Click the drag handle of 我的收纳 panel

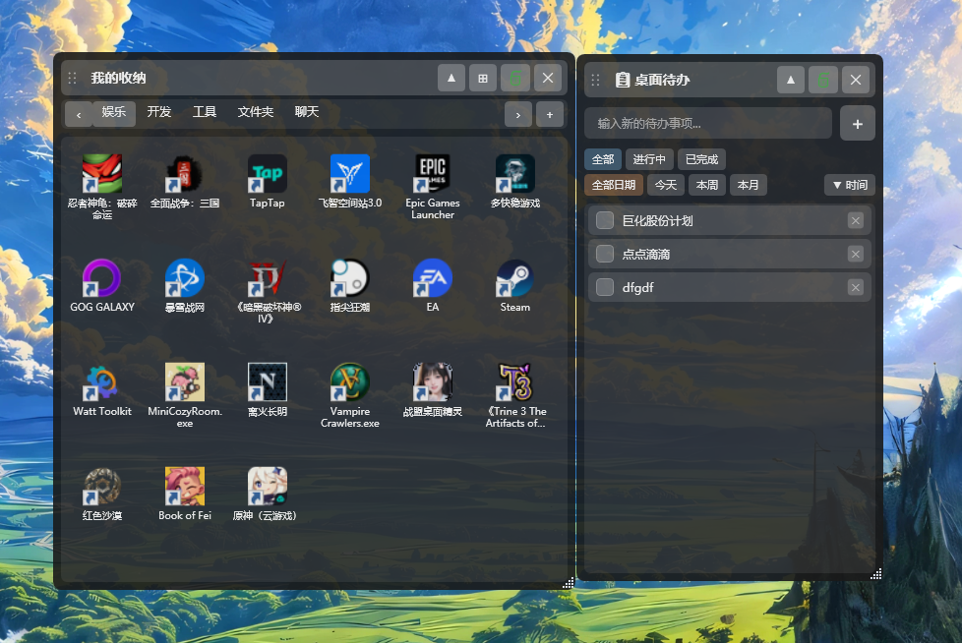[x=73, y=78]
